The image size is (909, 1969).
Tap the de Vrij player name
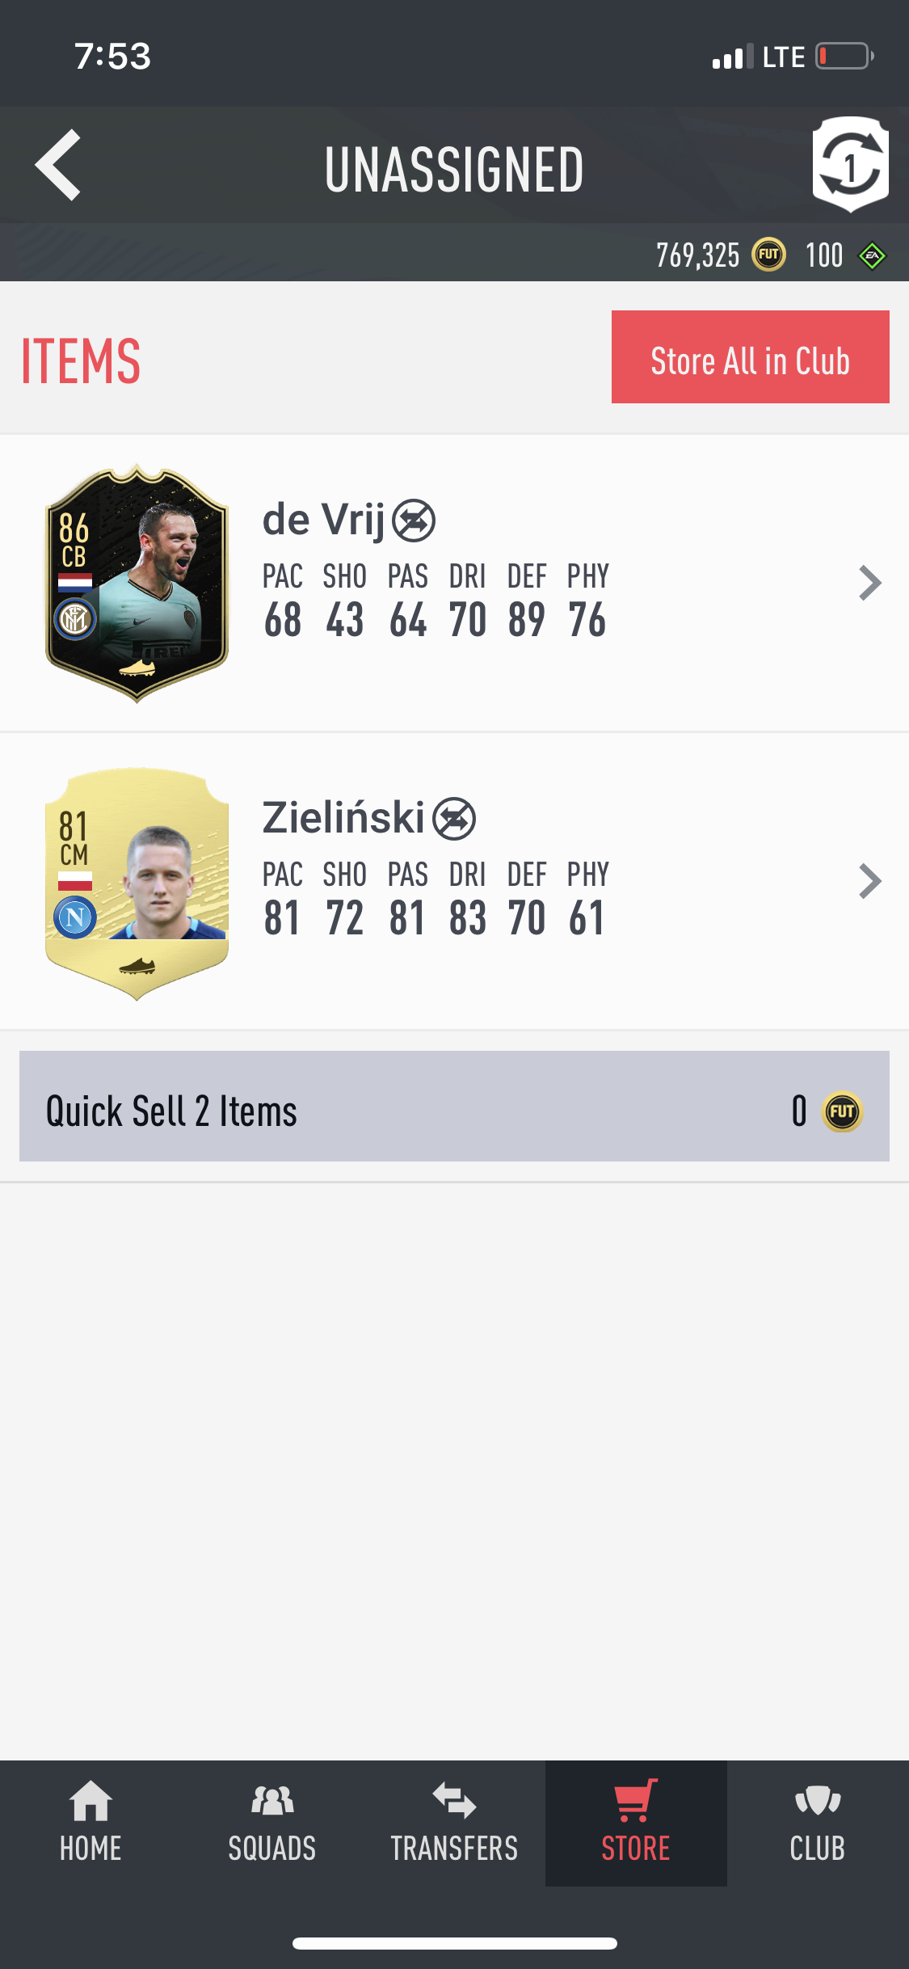tap(323, 521)
